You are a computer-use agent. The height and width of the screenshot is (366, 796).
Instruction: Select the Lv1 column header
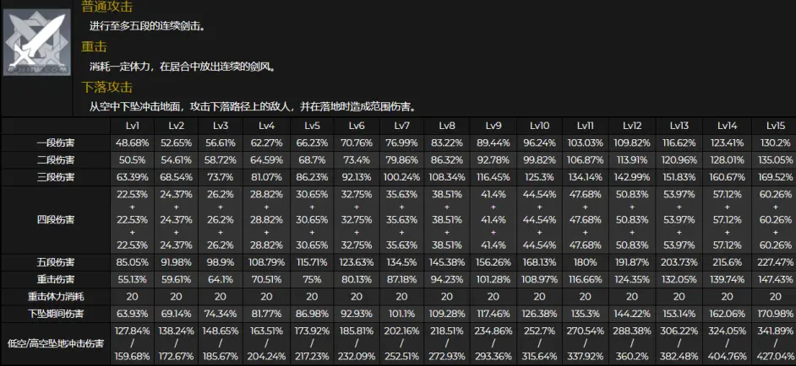(132, 125)
